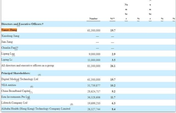Select Digital Medical Technology Ltd row label
Screen dimensions: 176x113
[20, 79]
